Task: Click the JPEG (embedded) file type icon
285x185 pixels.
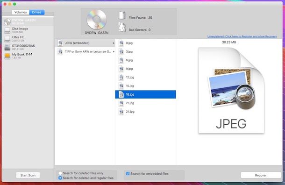Action: 60,43
